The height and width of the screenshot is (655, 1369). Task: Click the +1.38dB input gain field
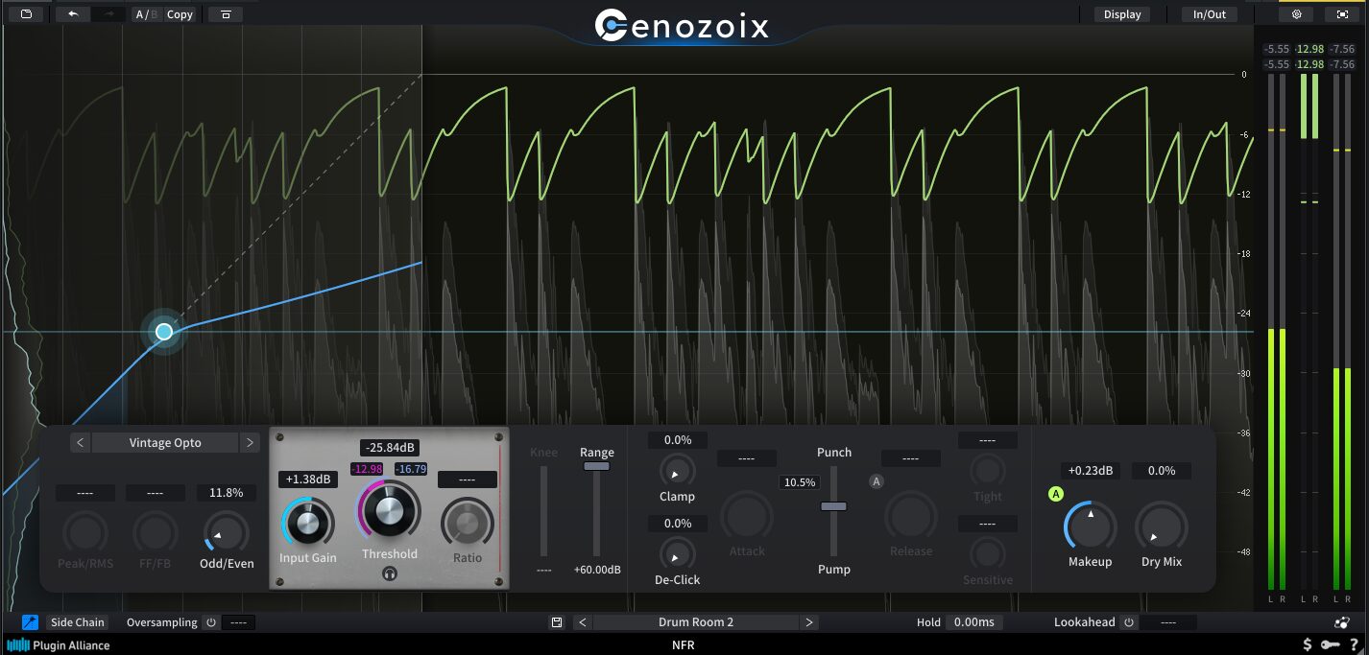(x=308, y=479)
